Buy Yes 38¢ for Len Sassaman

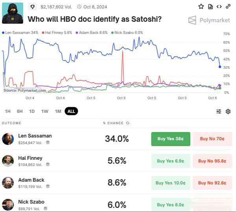pos(171,139)
